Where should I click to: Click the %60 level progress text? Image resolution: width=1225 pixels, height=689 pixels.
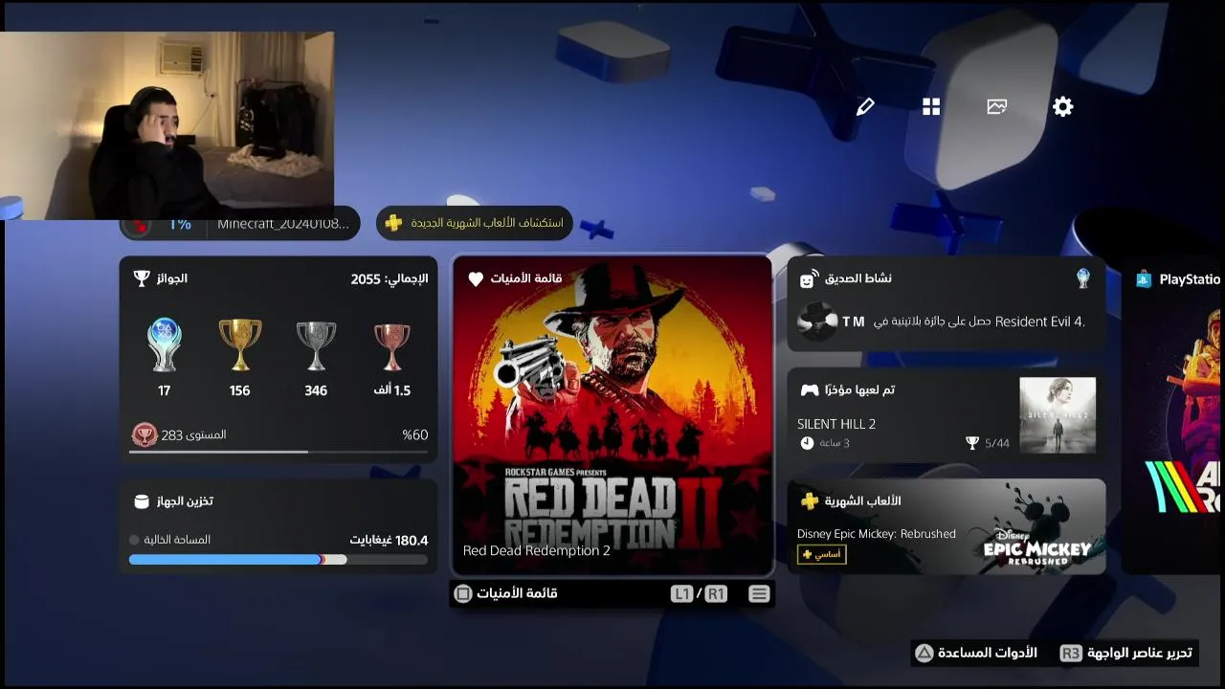[415, 435]
